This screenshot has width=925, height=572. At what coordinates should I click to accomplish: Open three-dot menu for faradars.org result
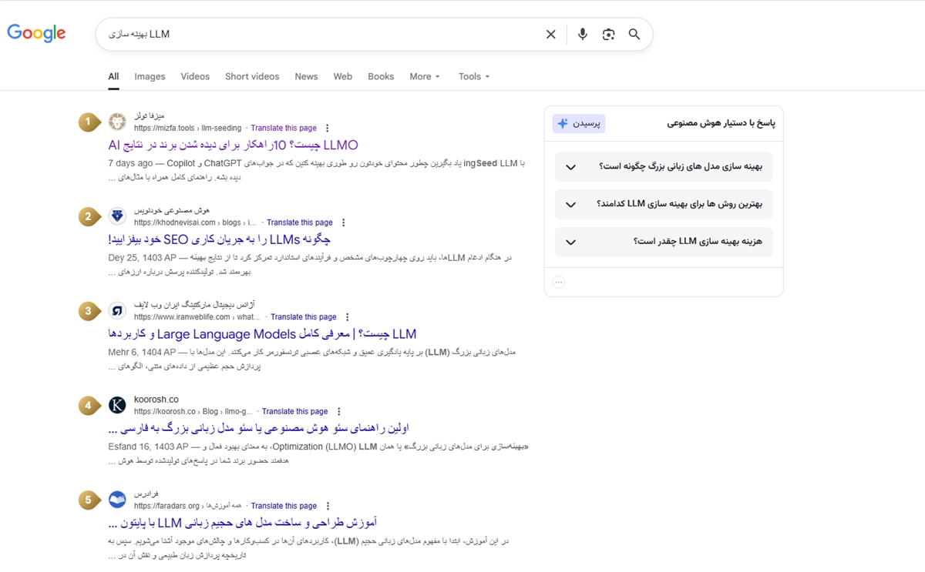click(x=328, y=507)
